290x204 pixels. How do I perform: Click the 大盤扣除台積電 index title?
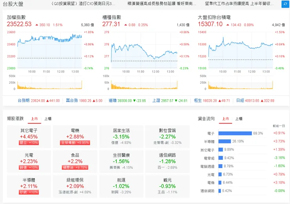(214, 17)
